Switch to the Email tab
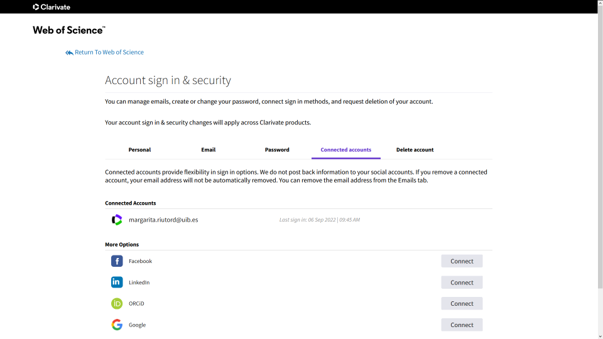603x339 pixels. (x=209, y=150)
